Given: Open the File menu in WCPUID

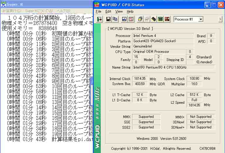Looking at the screenshot, I should [98, 11].
